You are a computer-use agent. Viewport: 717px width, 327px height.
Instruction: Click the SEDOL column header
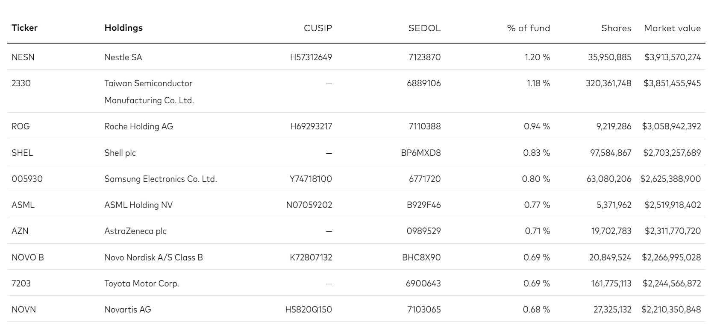point(424,28)
